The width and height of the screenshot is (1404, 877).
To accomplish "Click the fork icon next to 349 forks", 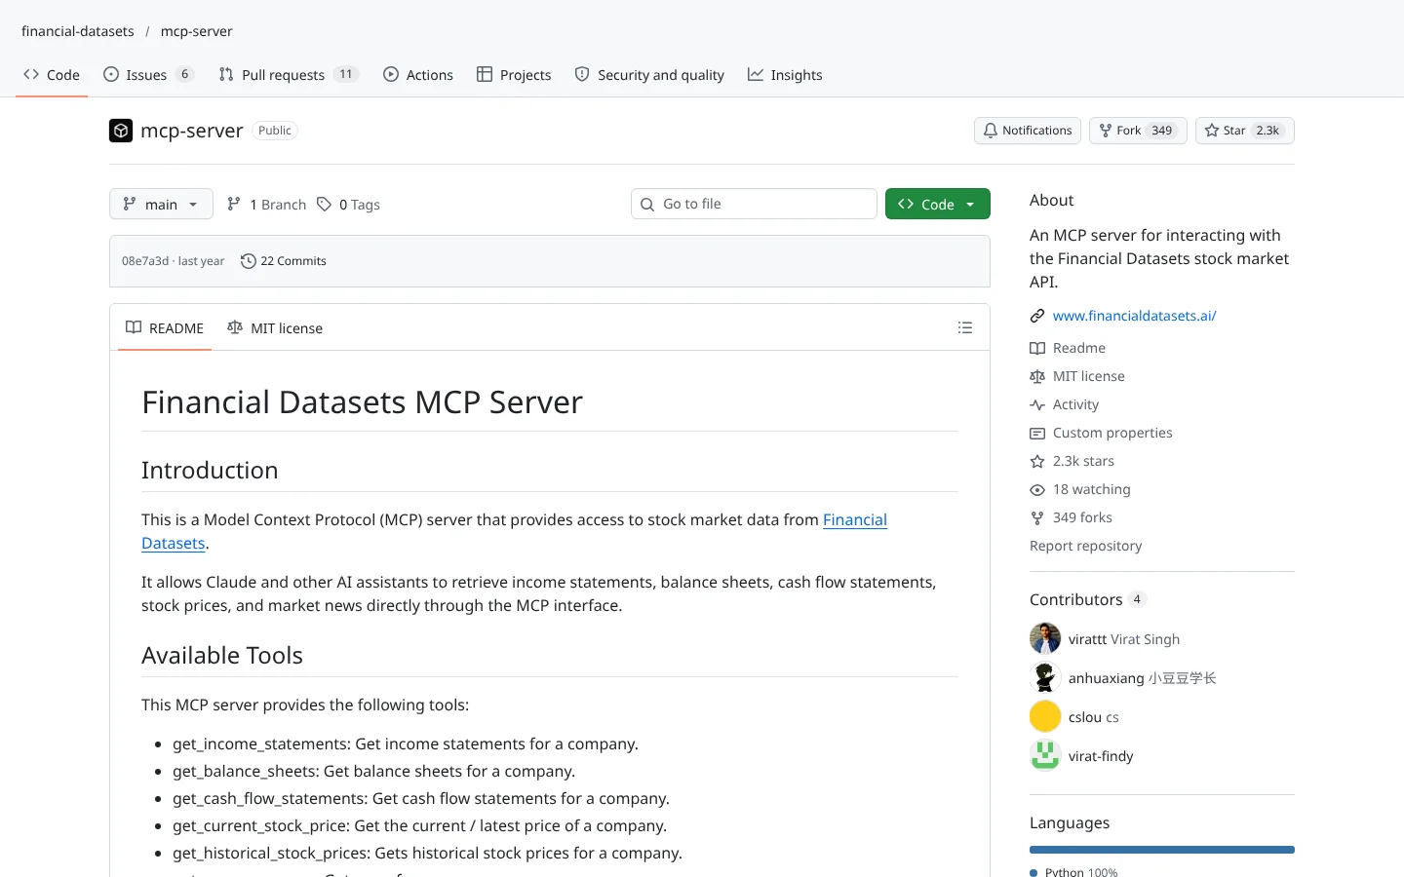I will (x=1037, y=518).
